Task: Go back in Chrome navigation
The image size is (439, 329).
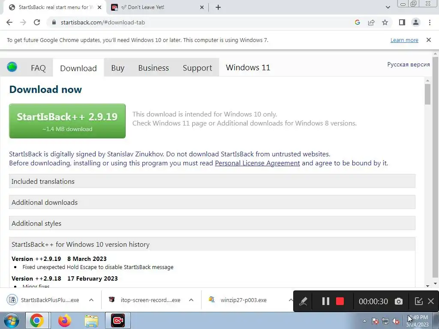Action: [x=9, y=22]
